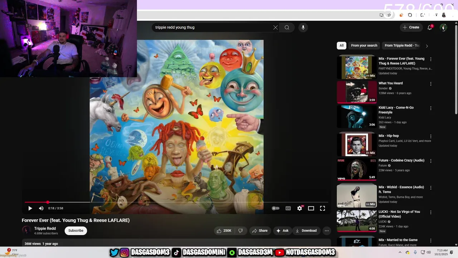Open options for Kidd Lacy Come-N-Go Freestyle
This screenshot has width=458, height=258.
tap(431, 108)
